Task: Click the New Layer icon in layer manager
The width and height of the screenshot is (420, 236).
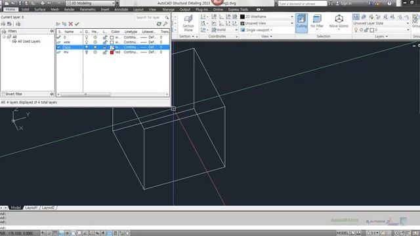Action: click(58, 24)
